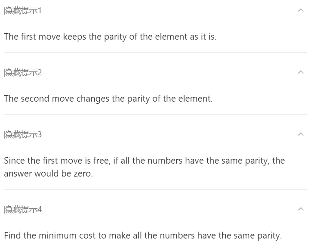Click the sentence starting "Find the minimum cost"
314x251 pixels.
pos(143,236)
